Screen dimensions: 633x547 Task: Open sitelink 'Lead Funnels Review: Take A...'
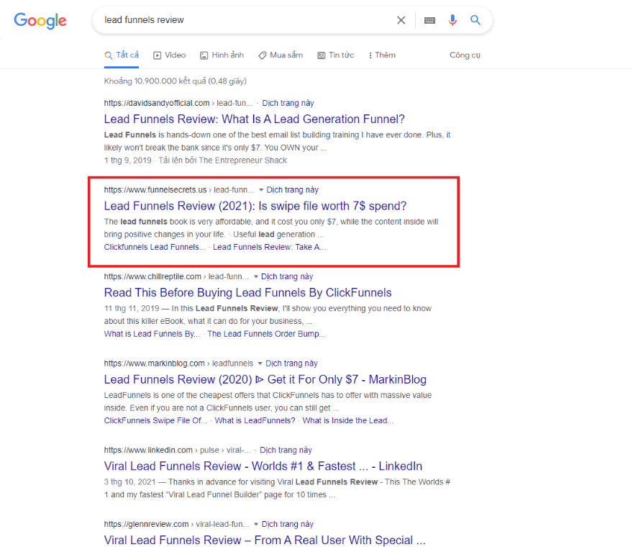pos(269,247)
